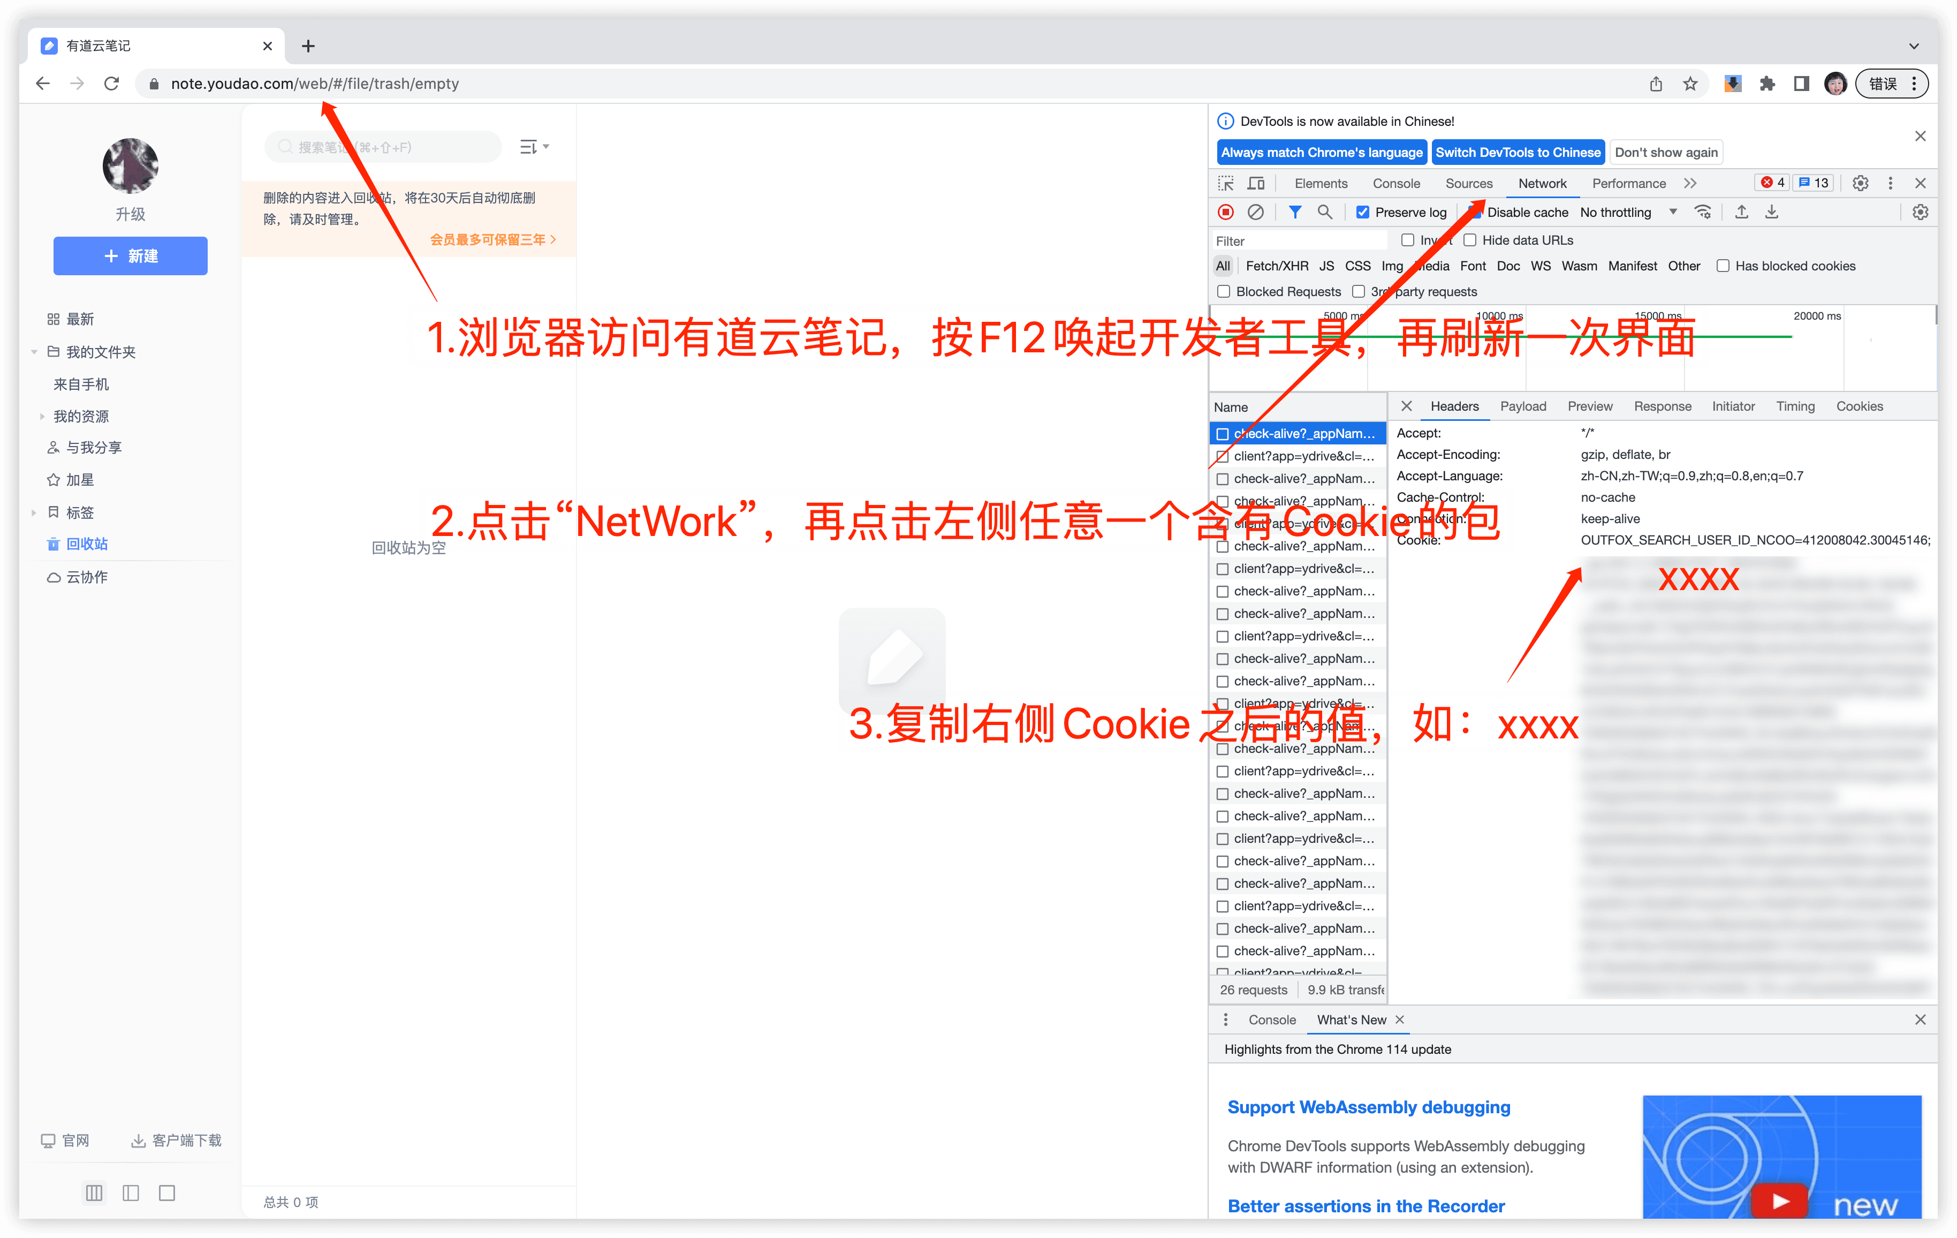Select the DevTools inspect element icon
Viewport: 1957px width, 1238px height.
(x=1226, y=184)
